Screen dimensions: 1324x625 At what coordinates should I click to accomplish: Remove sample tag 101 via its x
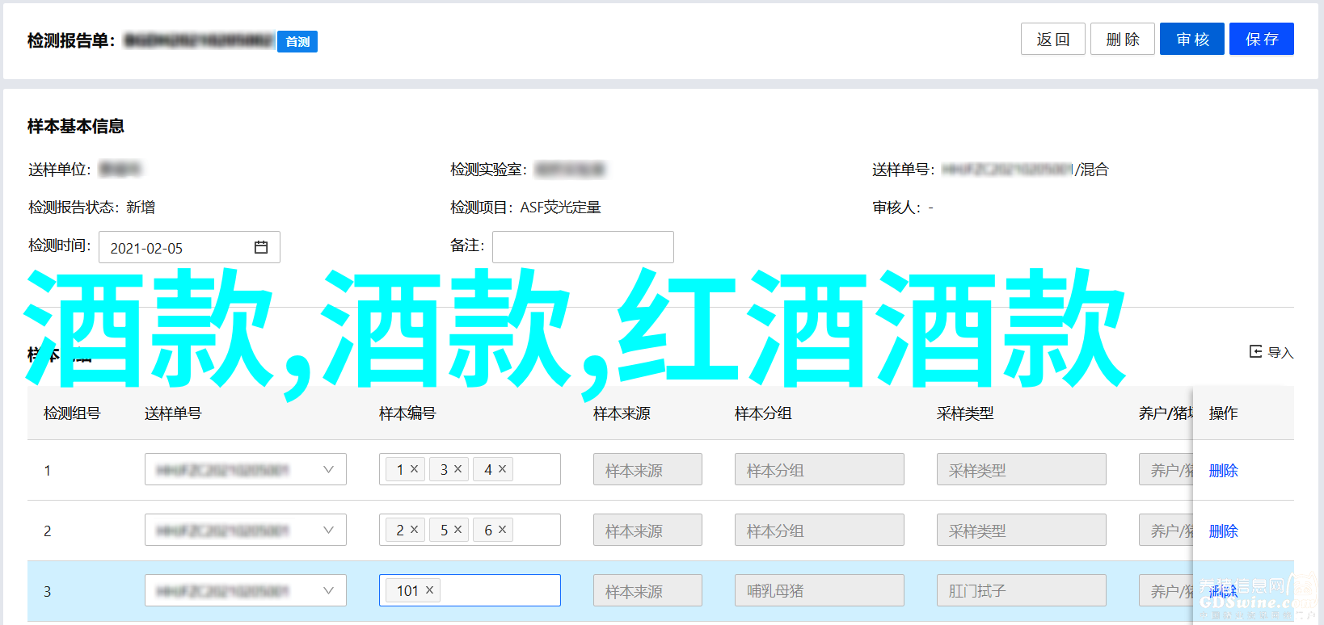pos(429,589)
